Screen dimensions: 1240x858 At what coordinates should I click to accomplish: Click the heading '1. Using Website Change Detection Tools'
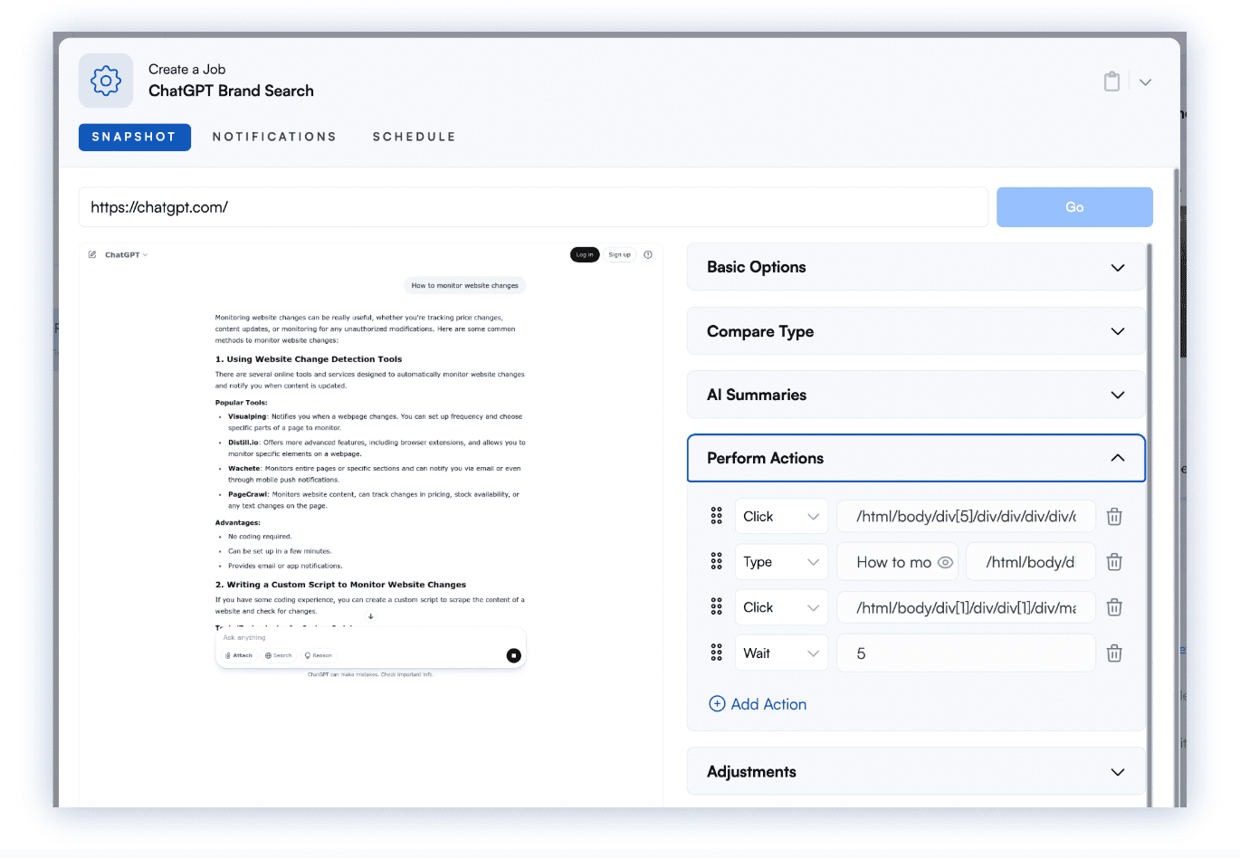tap(309, 359)
